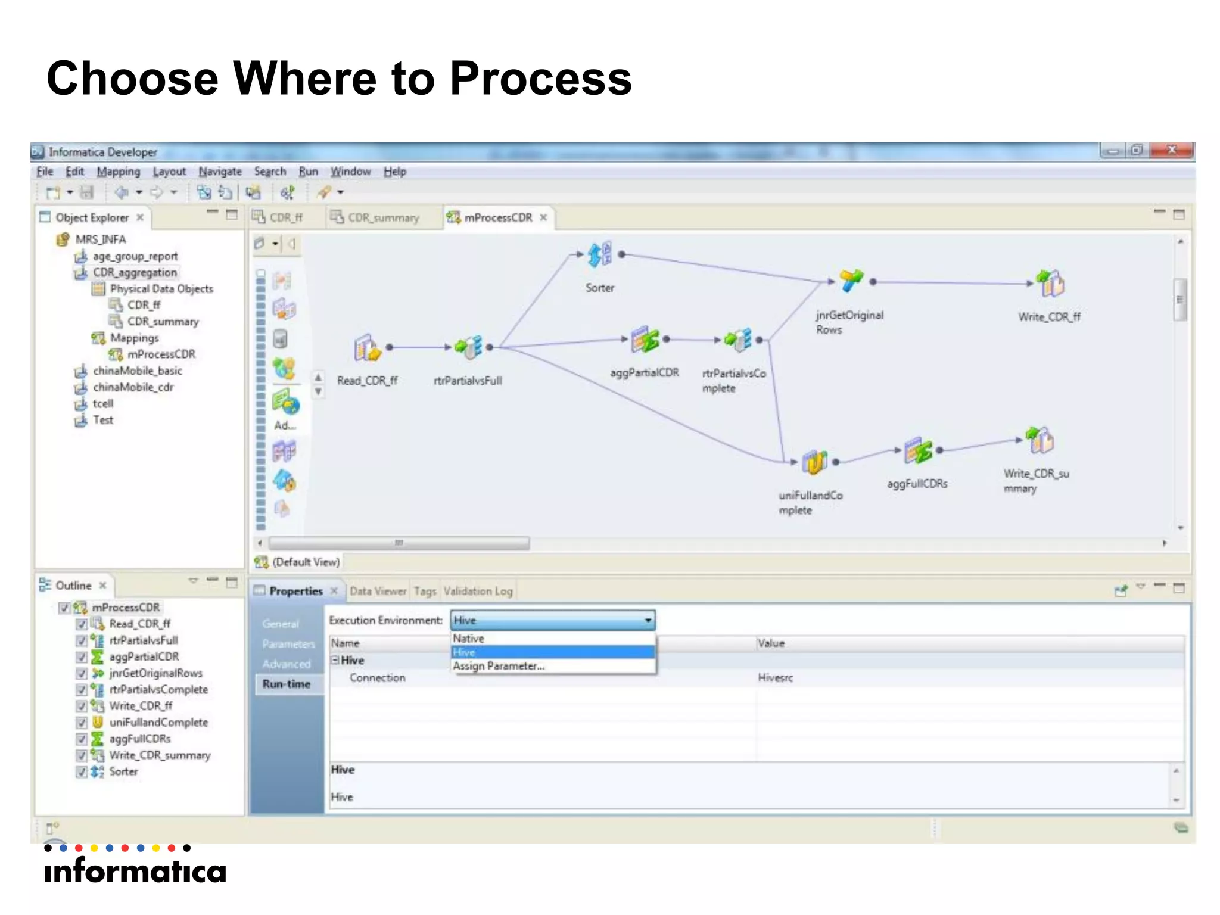Click the aggPartialCDR aggregator icon
This screenshot has height=915, width=1220.
click(645, 340)
